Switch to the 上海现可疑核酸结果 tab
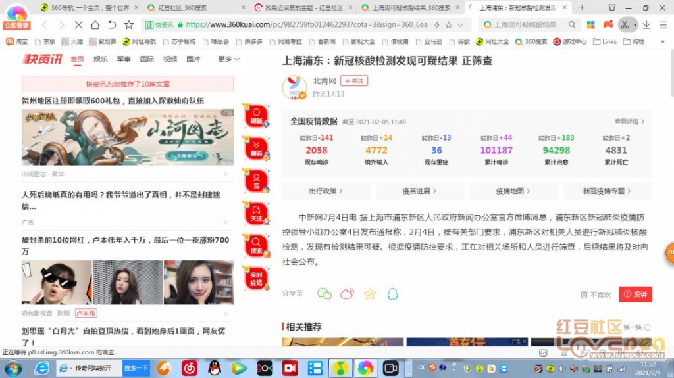The height and width of the screenshot is (378, 674). [x=411, y=7]
